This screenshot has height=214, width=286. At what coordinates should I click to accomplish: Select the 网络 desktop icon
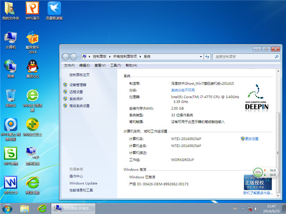[x=11, y=69]
